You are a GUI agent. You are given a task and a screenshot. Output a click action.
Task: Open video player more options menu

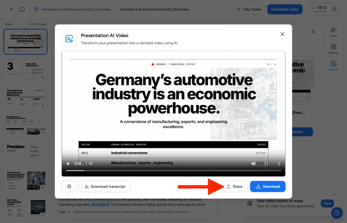(x=279, y=164)
